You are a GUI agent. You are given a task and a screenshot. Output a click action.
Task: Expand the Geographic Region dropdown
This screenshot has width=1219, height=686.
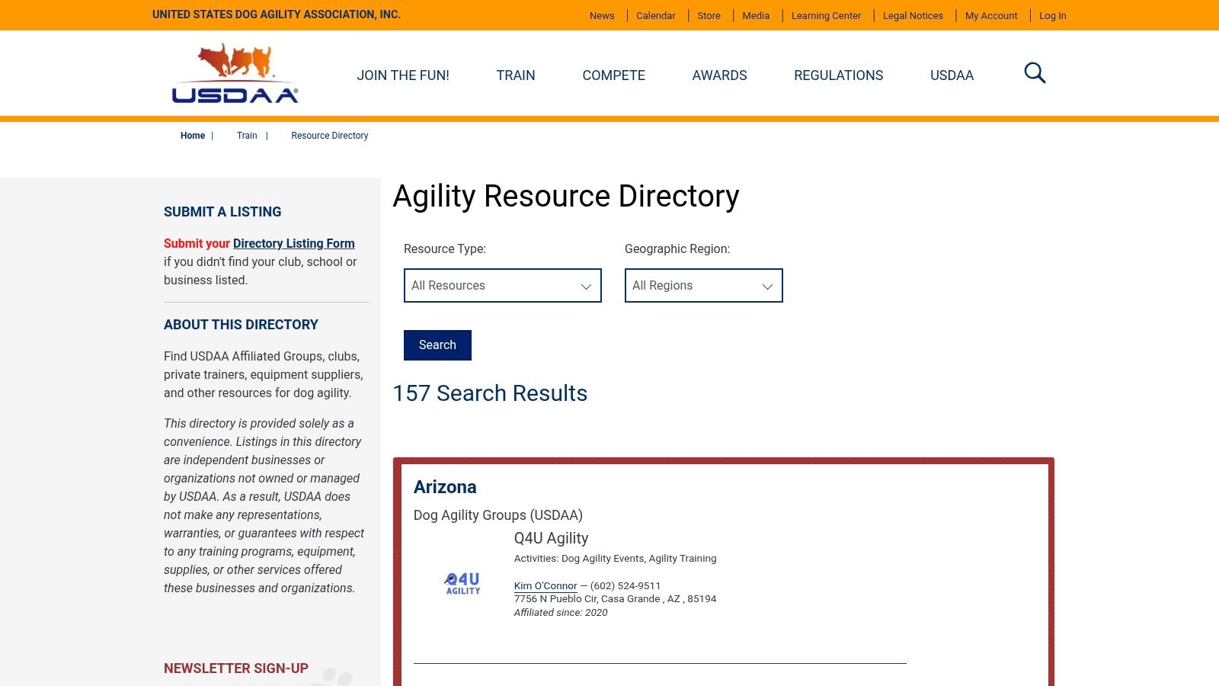703,286
